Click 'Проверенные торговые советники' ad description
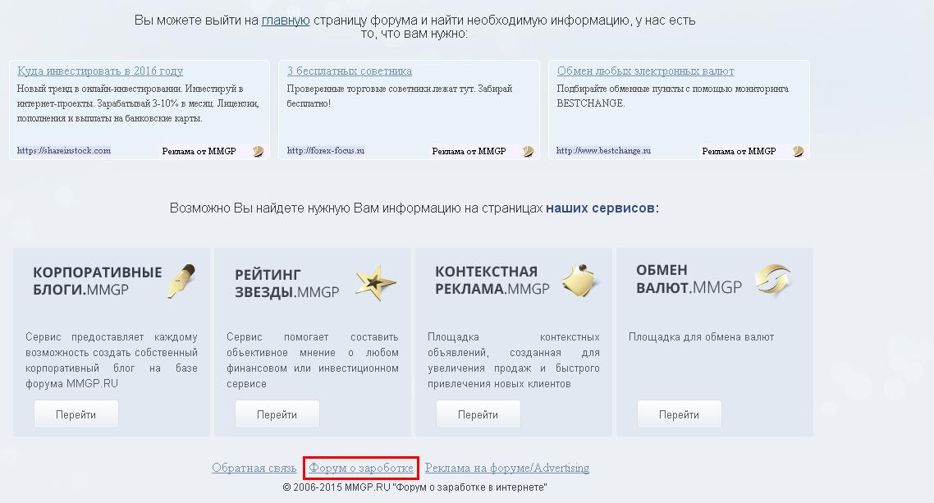 point(400,96)
